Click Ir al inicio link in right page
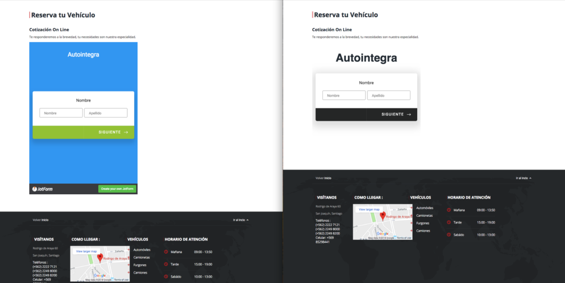The height and width of the screenshot is (283, 565). tap(524, 178)
